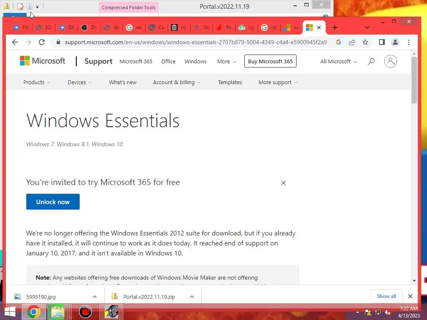Open downloaded 5995190.jpg file
Screen dimensions: 427x320
[x=41, y=297]
